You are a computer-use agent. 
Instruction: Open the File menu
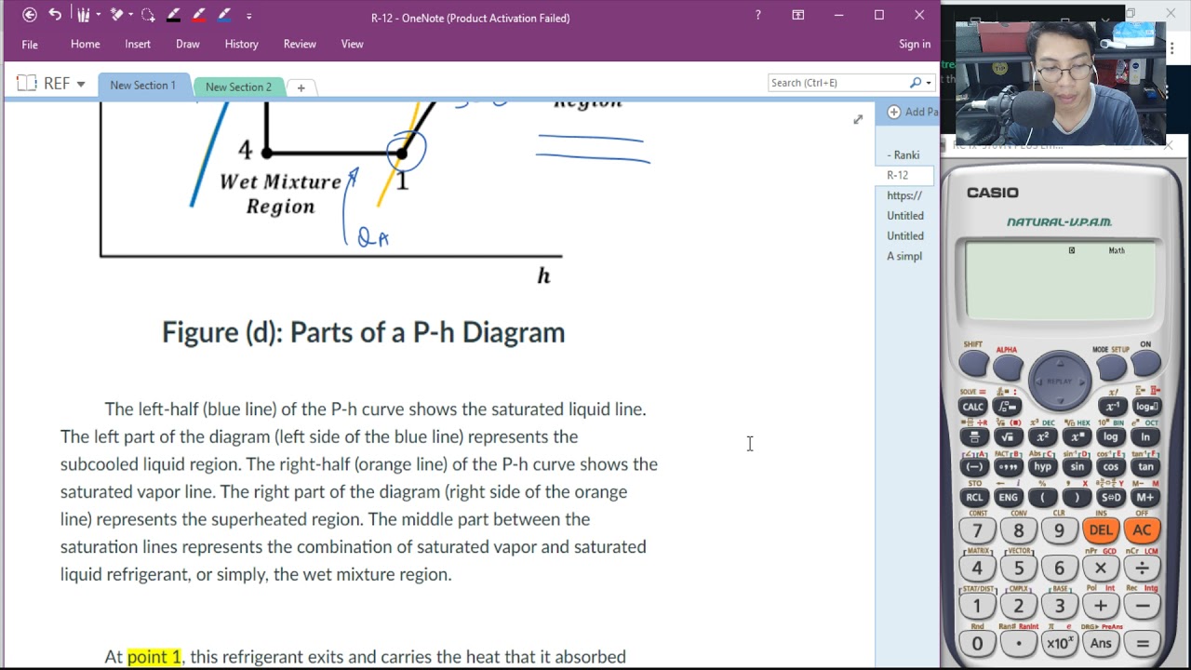click(30, 45)
